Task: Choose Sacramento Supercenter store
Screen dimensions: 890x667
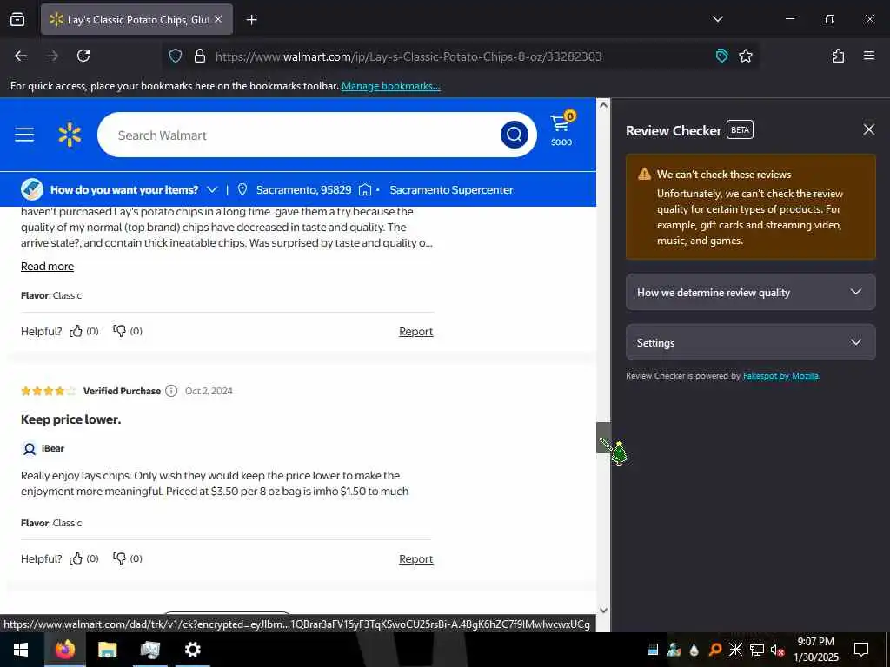Action: click(451, 190)
